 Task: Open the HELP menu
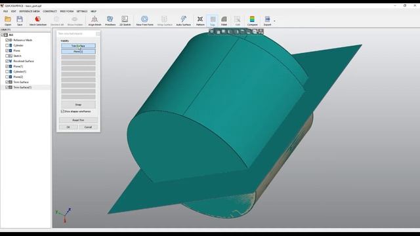(x=93, y=11)
